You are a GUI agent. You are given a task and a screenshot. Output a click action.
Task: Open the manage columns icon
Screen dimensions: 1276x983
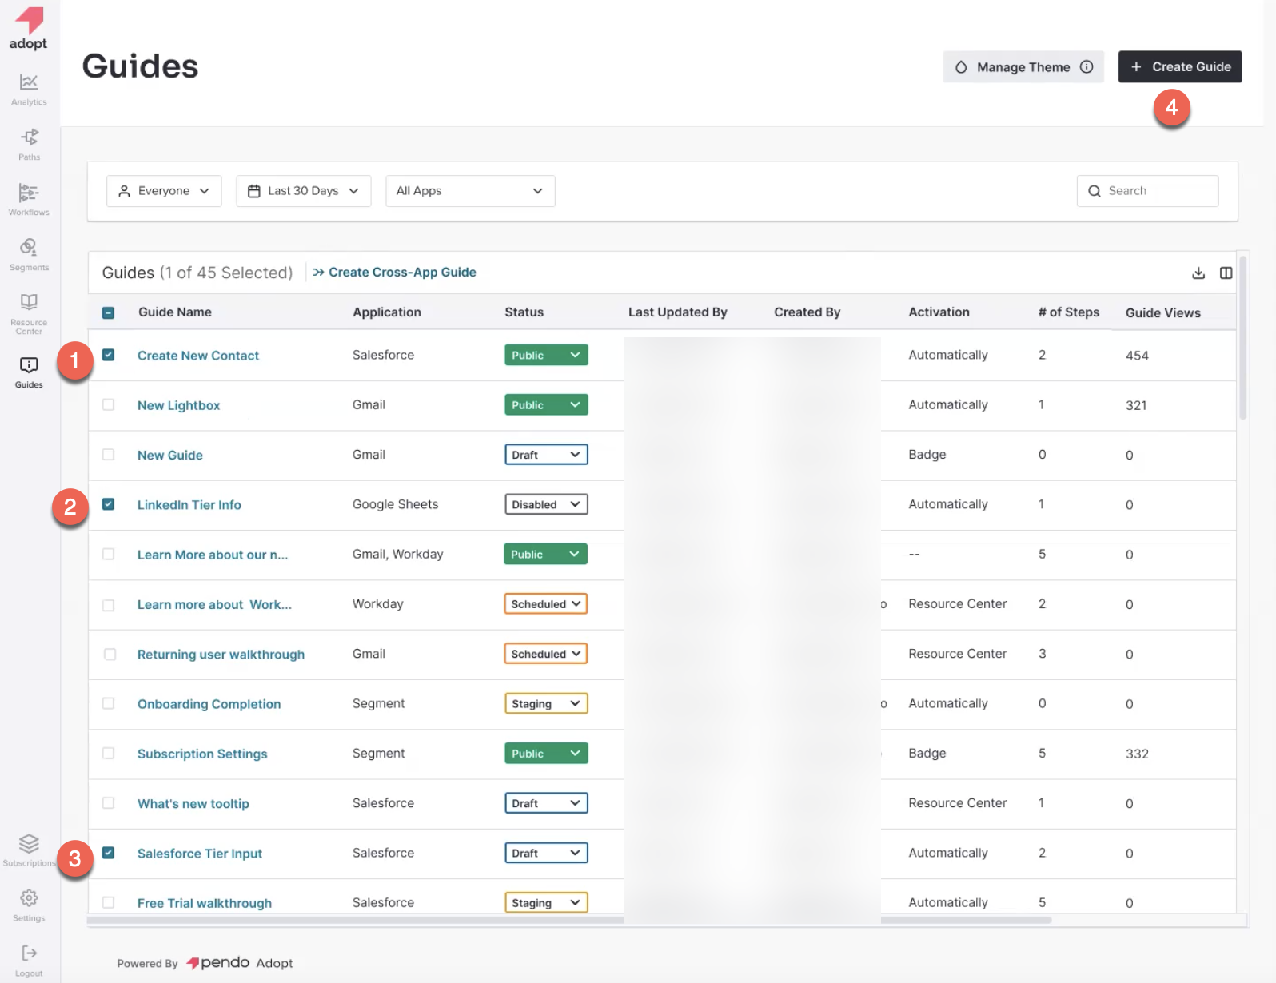(x=1226, y=273)
